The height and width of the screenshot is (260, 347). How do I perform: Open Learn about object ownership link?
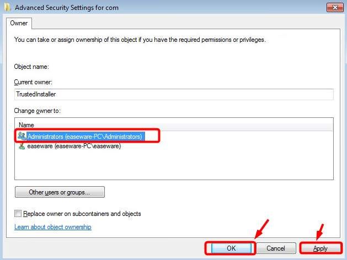point(53,227)
